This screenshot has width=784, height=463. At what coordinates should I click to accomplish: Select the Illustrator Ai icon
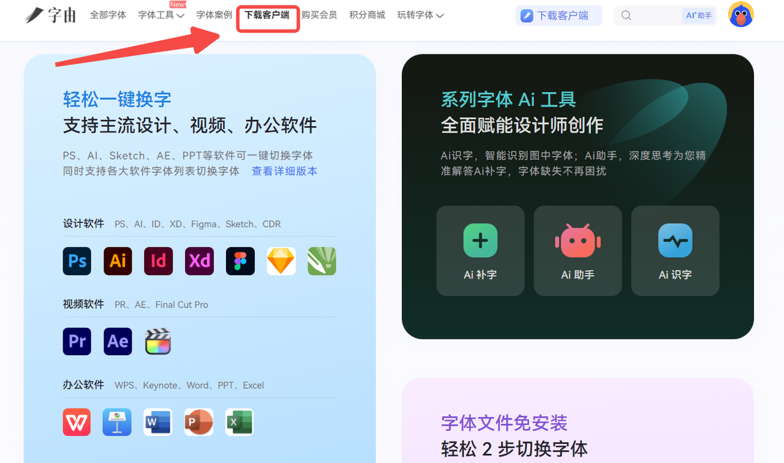(x=118, y=261)
